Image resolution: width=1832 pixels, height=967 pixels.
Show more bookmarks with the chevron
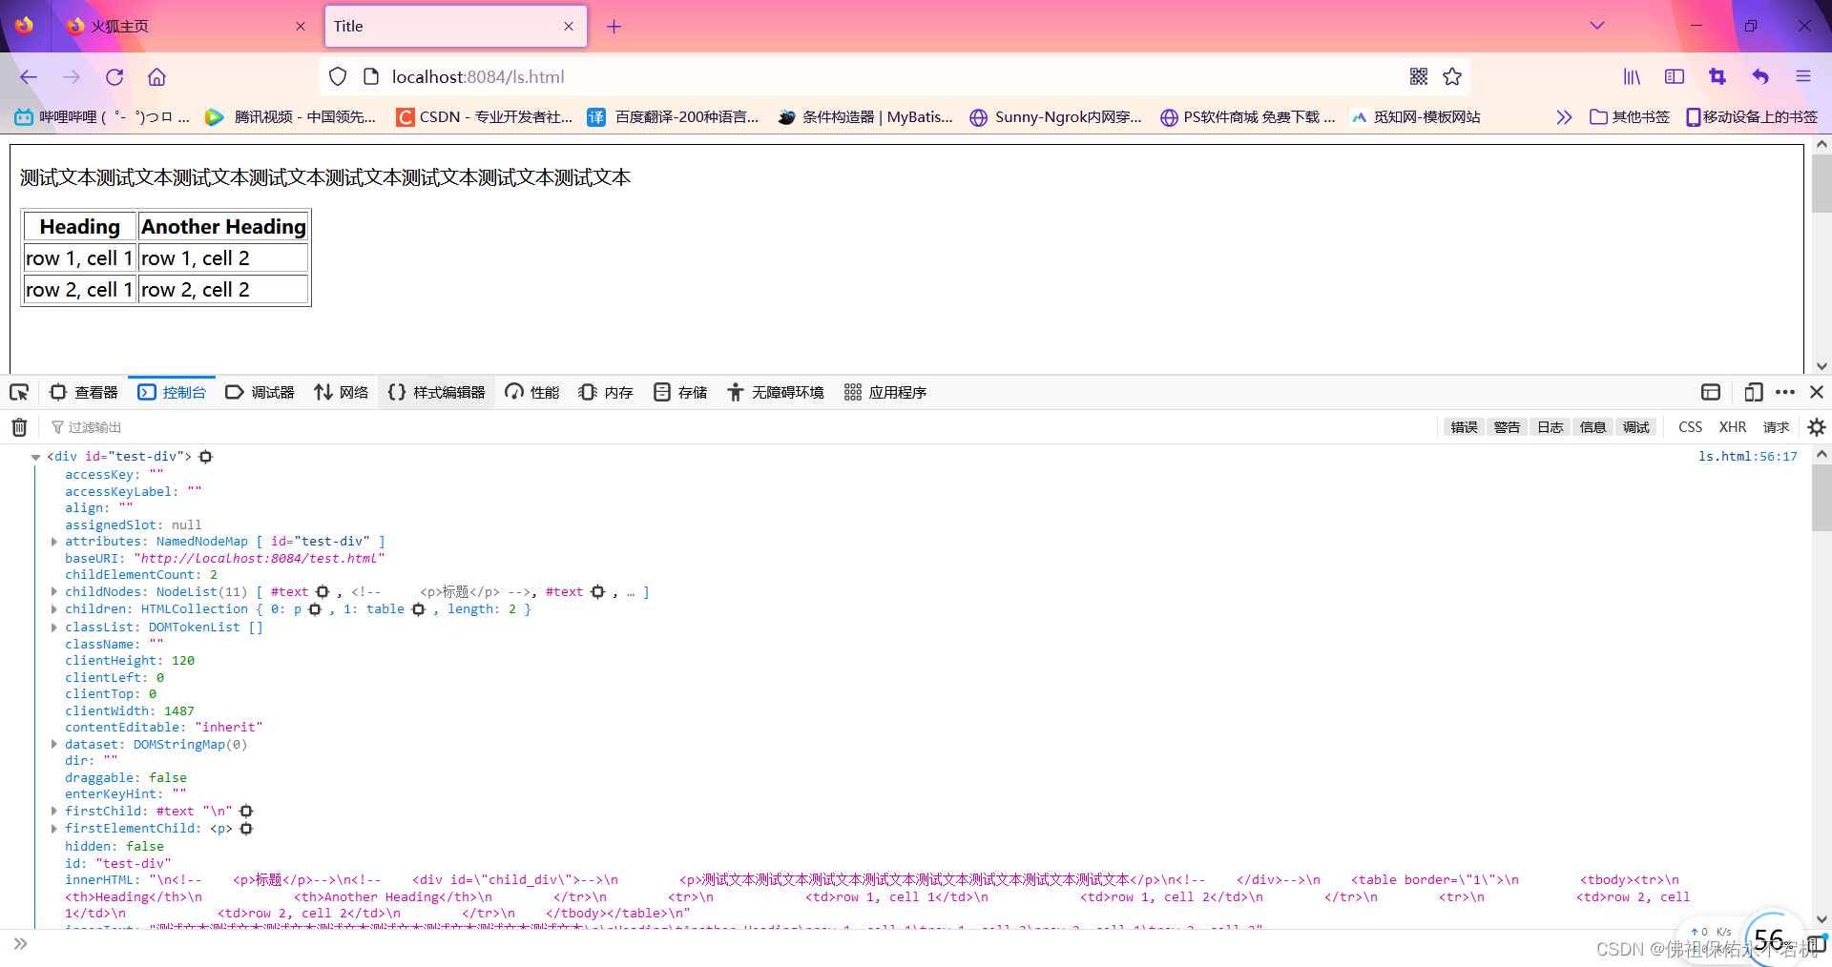[x=1563, y=117]
